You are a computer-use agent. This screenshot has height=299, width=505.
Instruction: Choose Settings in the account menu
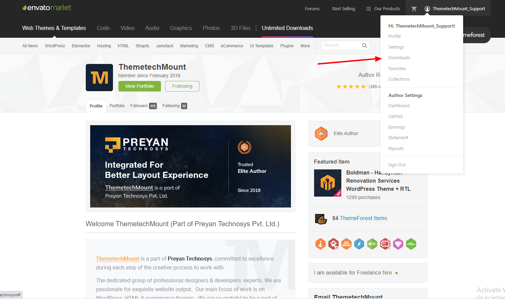tap(396, 47)
